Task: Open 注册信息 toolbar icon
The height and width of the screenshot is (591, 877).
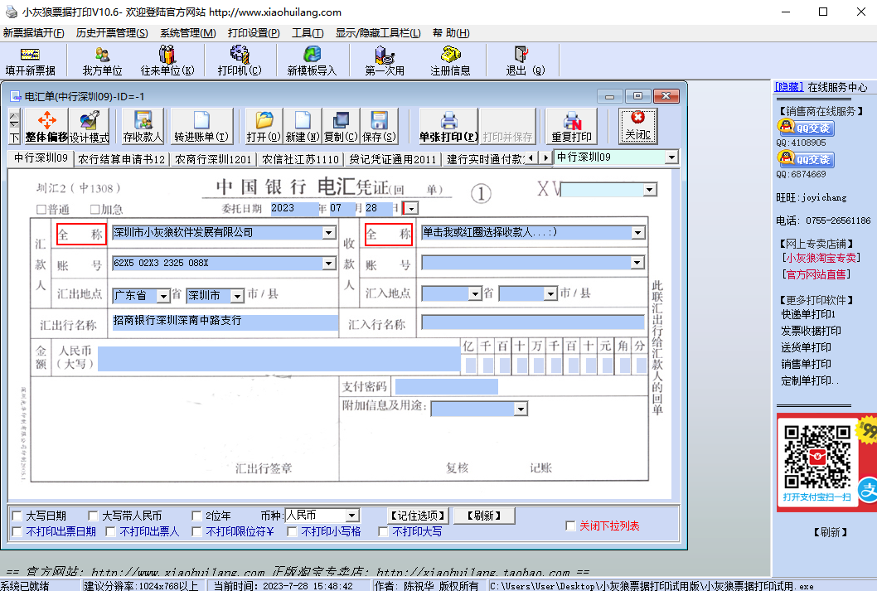Action: [449, 61]
